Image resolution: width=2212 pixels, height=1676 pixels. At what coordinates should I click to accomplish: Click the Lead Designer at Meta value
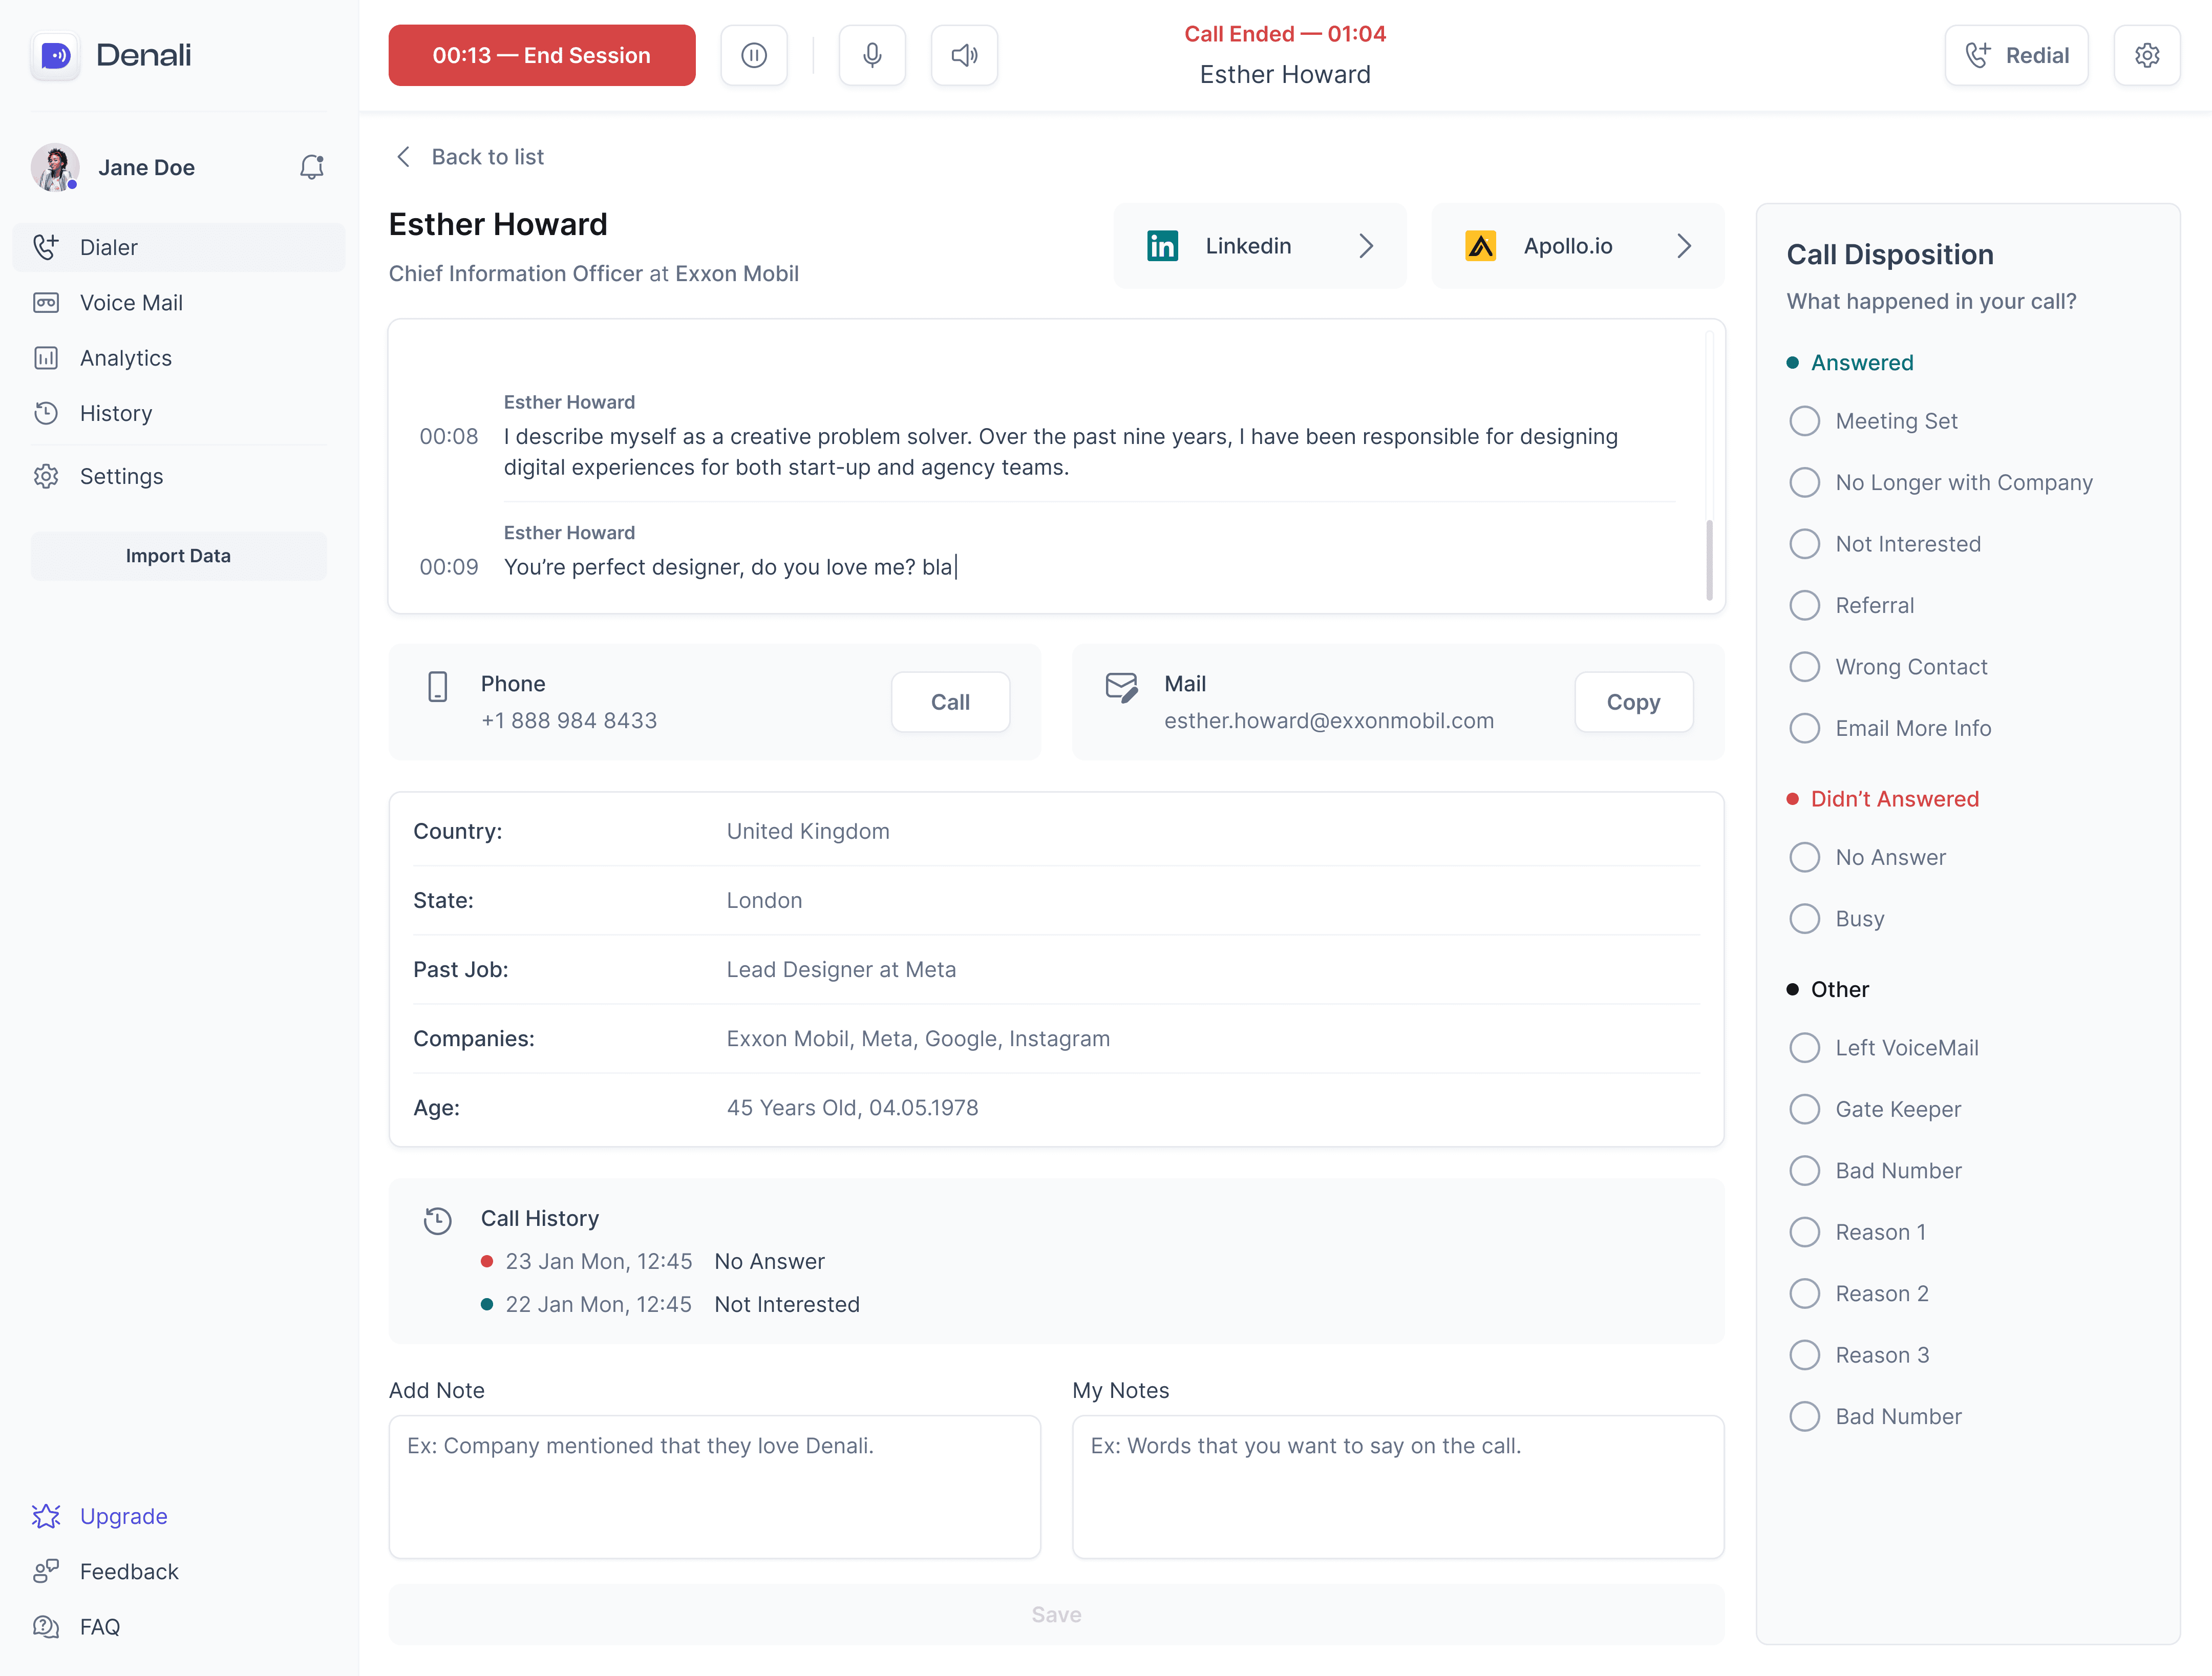841,969
